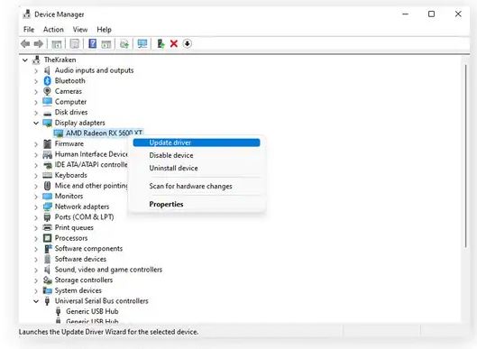The height and width of the screenshot is (349, 477).
Task: Minimize the Device Manager window
Action: tap(405, 14)
